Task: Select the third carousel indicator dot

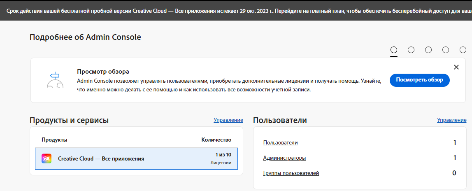Action: tap(428, 50)
